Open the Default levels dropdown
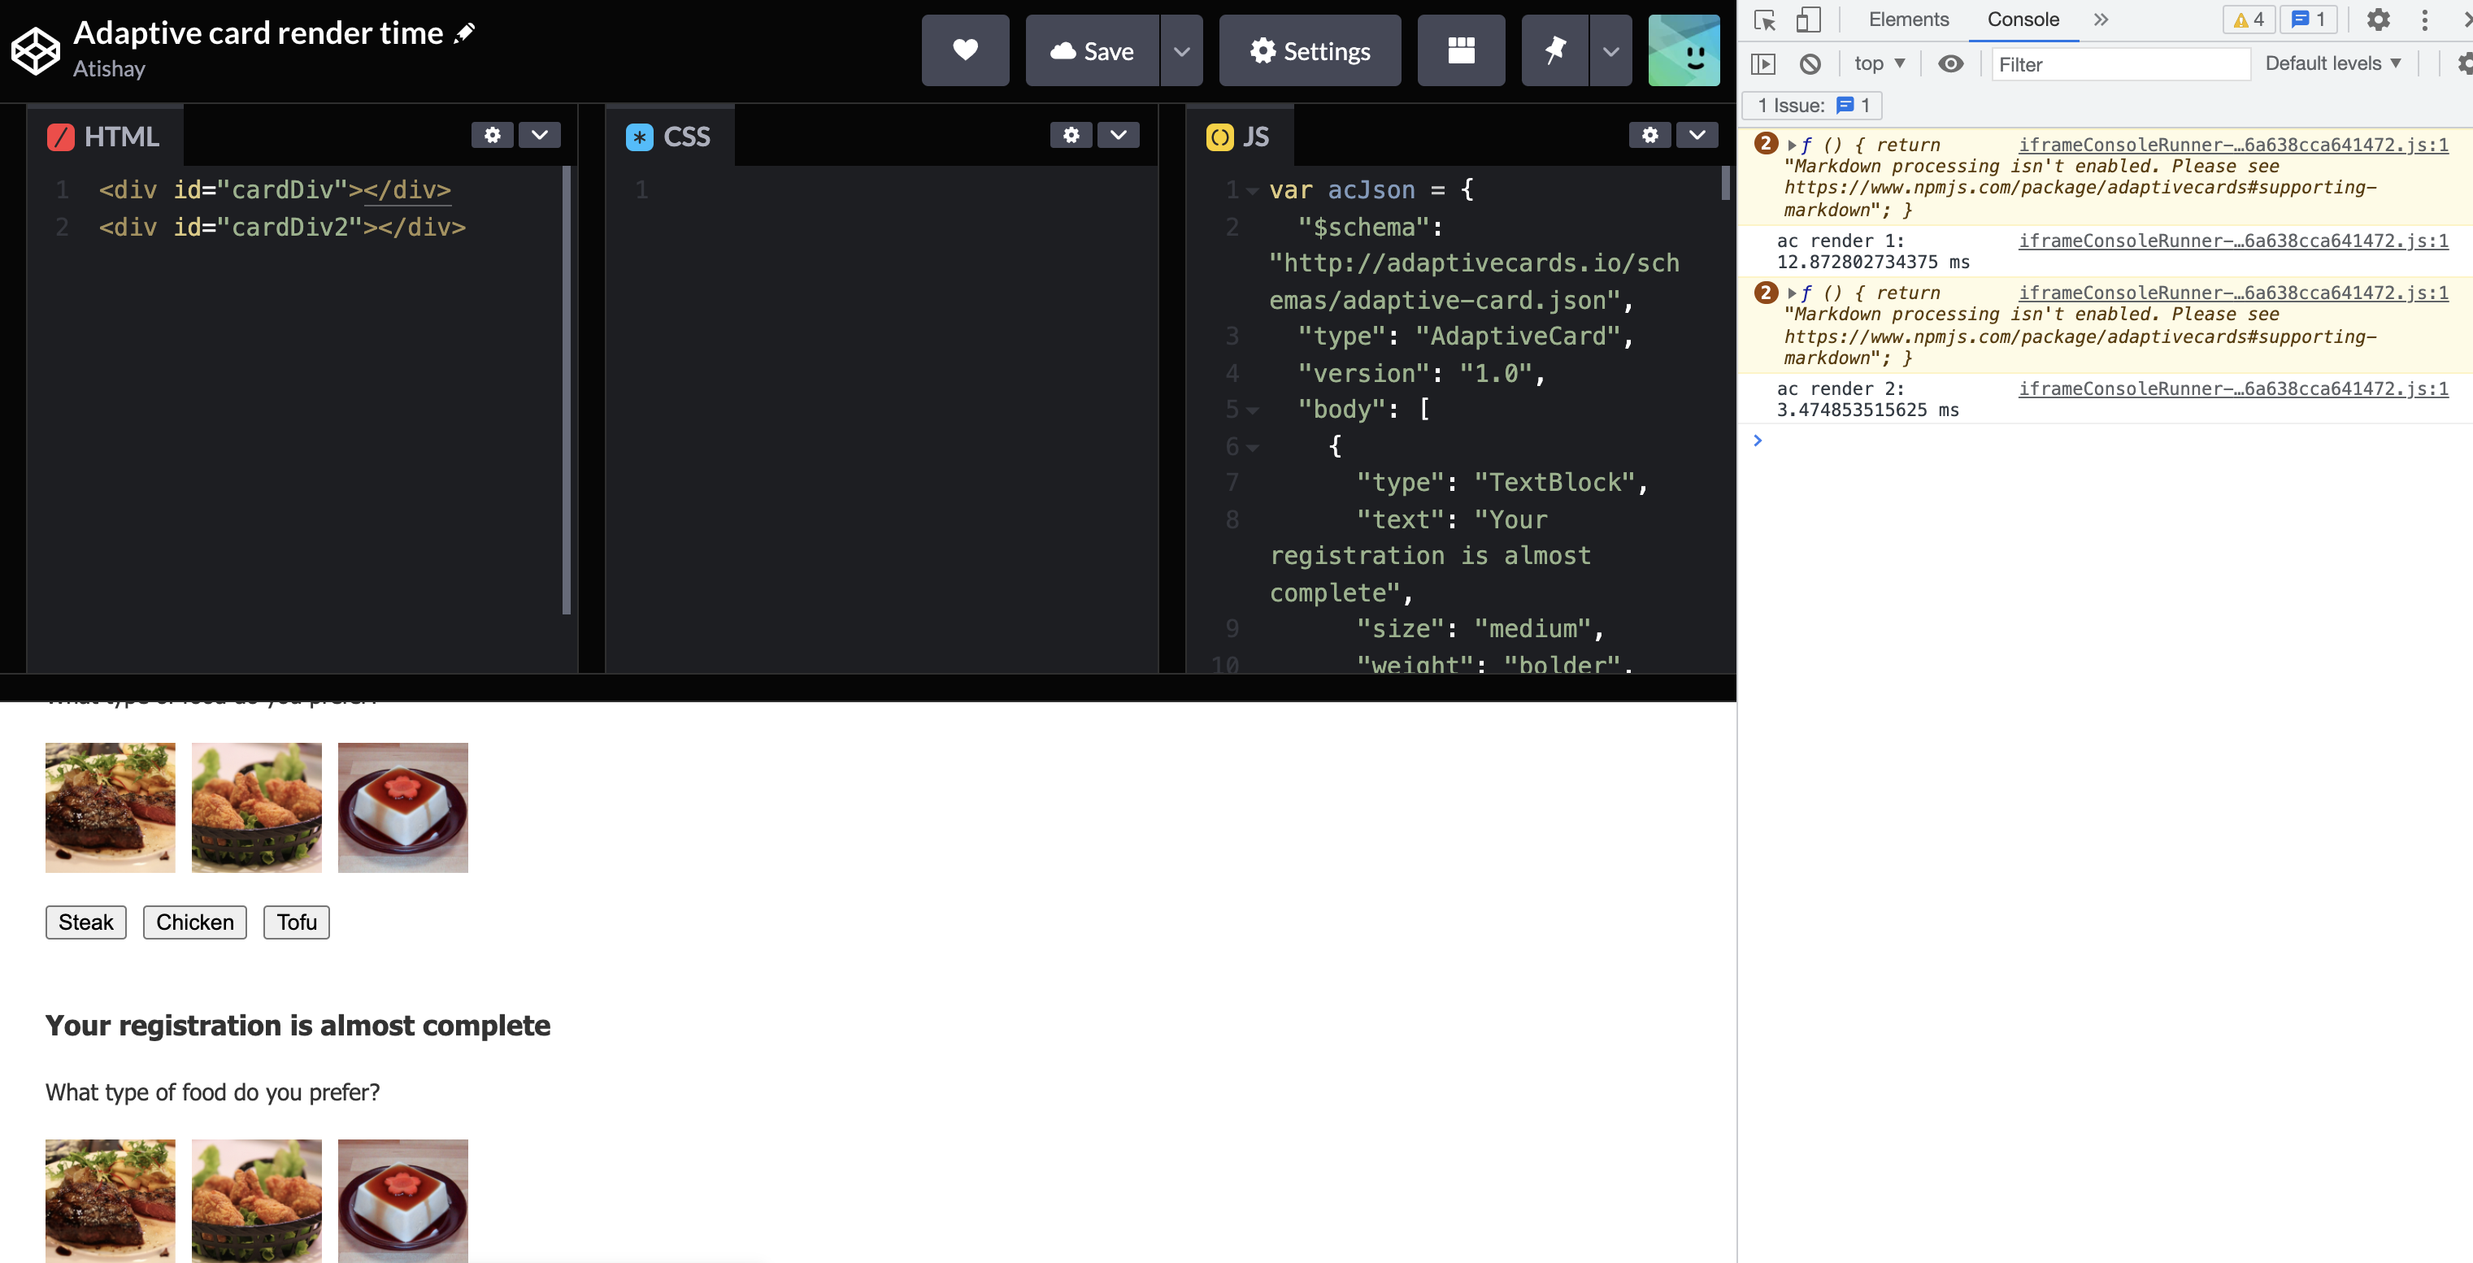This screenshot has width=2473, height=1263. 2332,64
